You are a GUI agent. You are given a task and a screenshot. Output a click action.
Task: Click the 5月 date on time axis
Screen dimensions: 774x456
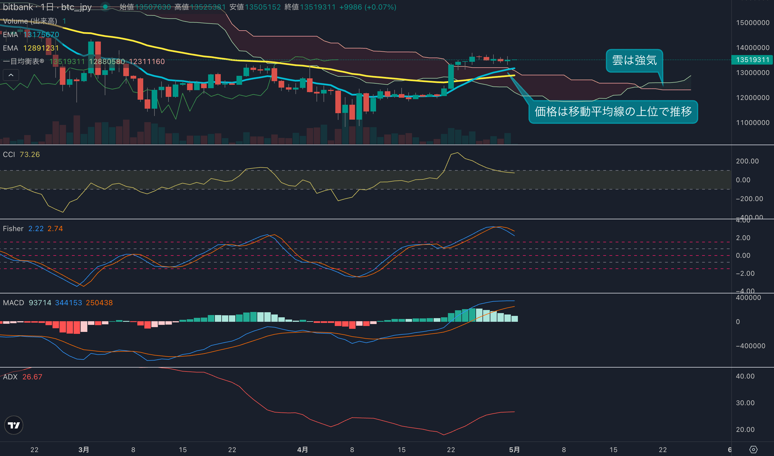tap(514, 450)
